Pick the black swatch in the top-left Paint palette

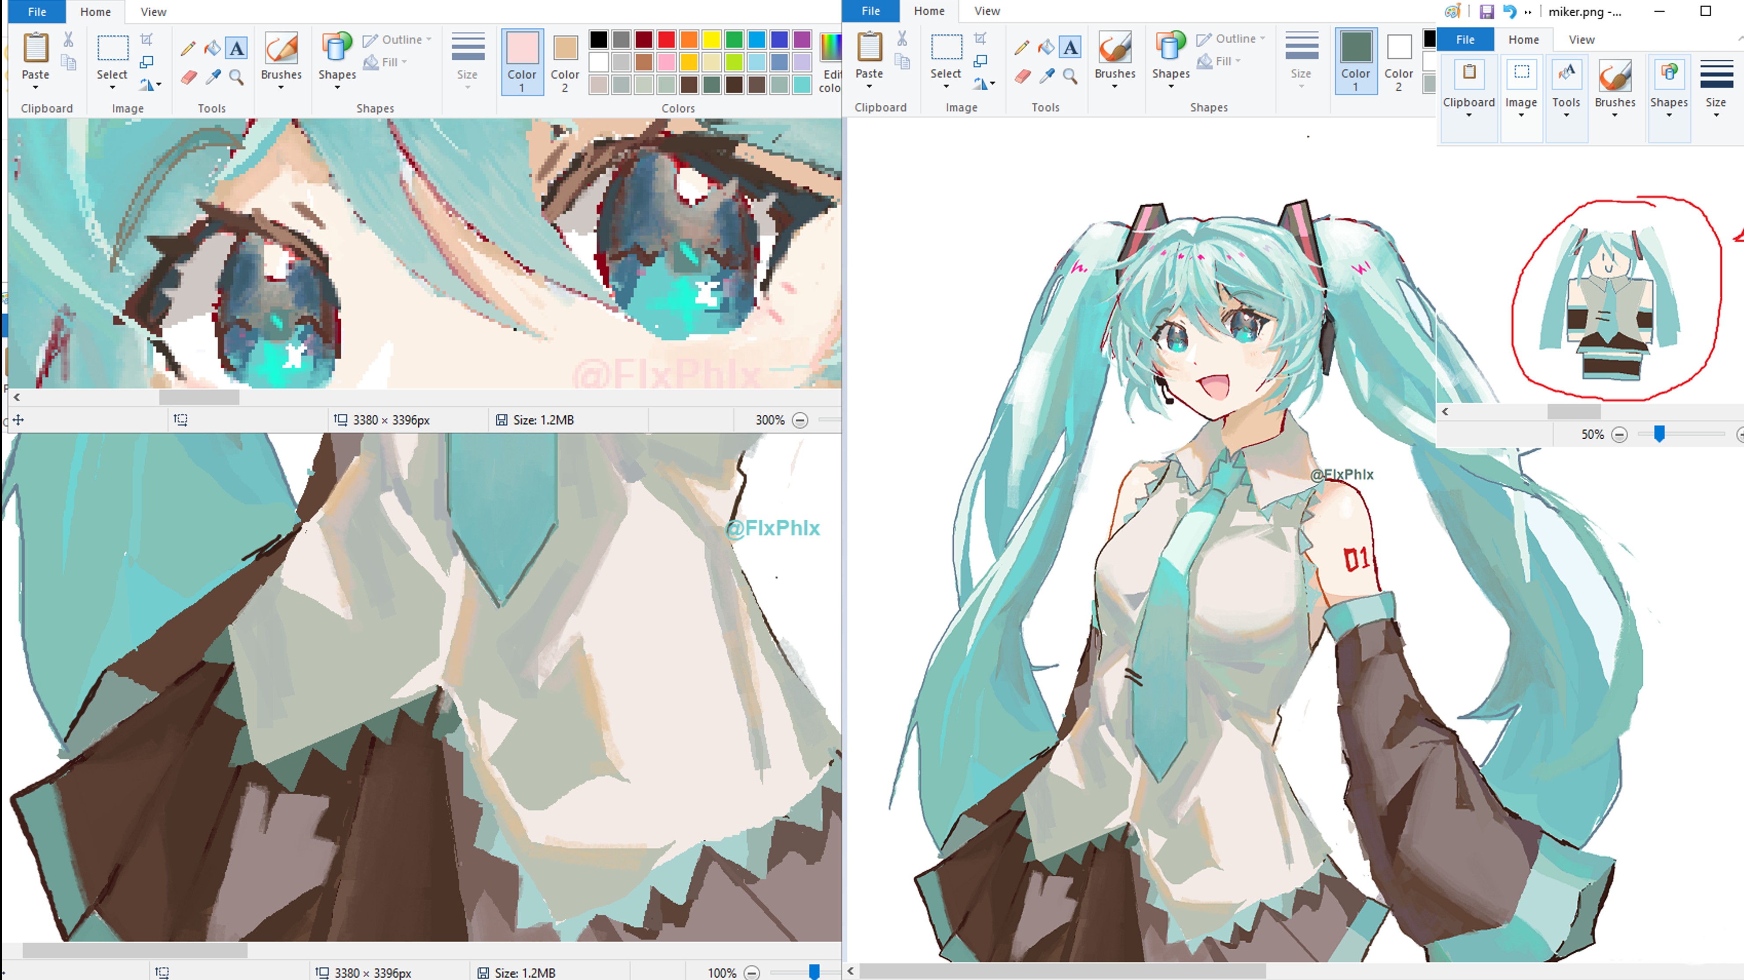[x=598, y=39]
